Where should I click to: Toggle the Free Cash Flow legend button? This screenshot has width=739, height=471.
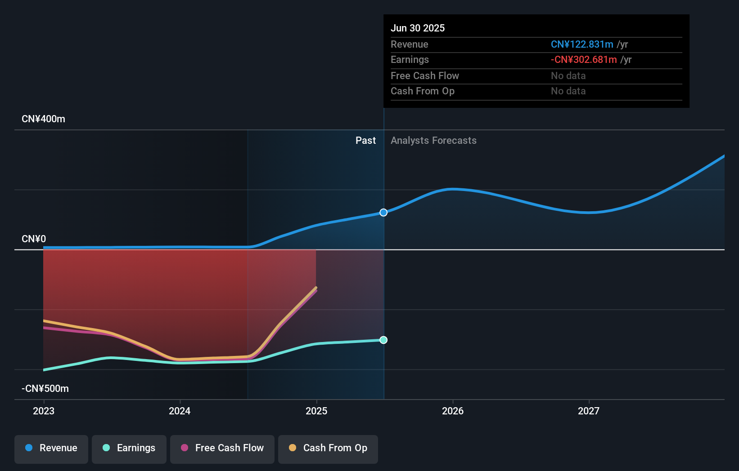(x=222, y=449)
